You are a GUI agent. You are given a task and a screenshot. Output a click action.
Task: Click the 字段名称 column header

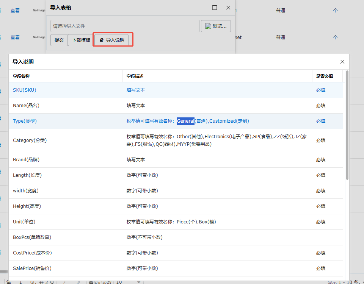coord(21,76)
